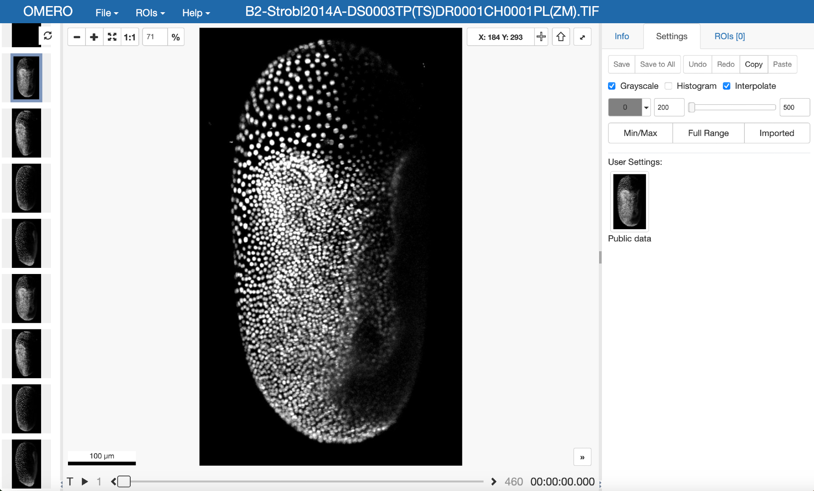Uncheck the Interpolate option
The height and width of the screenshot is (491, 814).
click(x=726, y=86)
